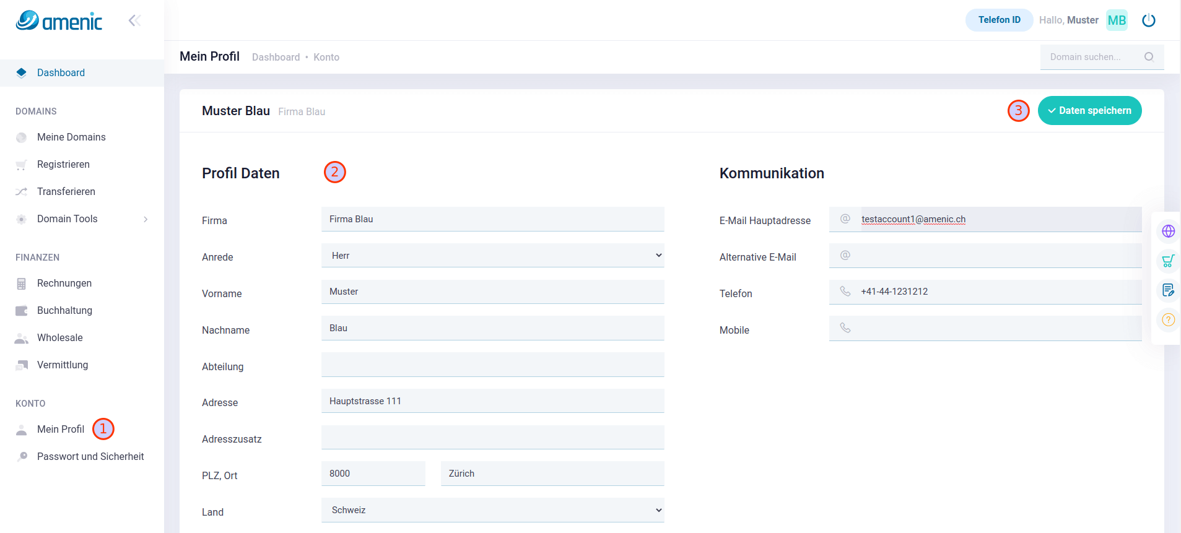Click the Muster Blau card heading
This screenshot has height=533, width=1181.
236,111
